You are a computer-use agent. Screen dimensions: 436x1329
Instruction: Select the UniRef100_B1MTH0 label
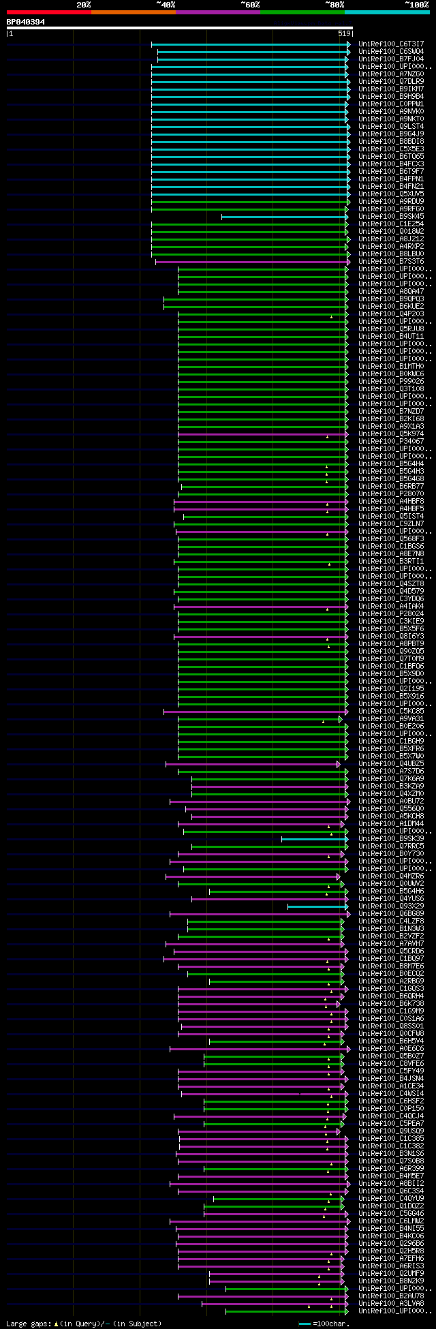click(x=391, y=366)
